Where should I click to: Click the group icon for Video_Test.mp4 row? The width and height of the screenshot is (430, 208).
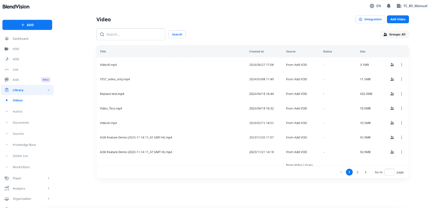[x=392, y=108]
